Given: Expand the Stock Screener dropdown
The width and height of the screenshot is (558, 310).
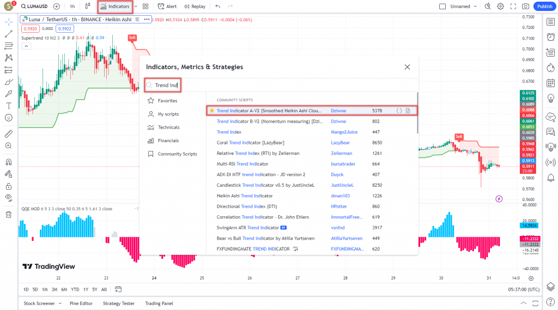Looking at the screenshot, I should 60,303.
